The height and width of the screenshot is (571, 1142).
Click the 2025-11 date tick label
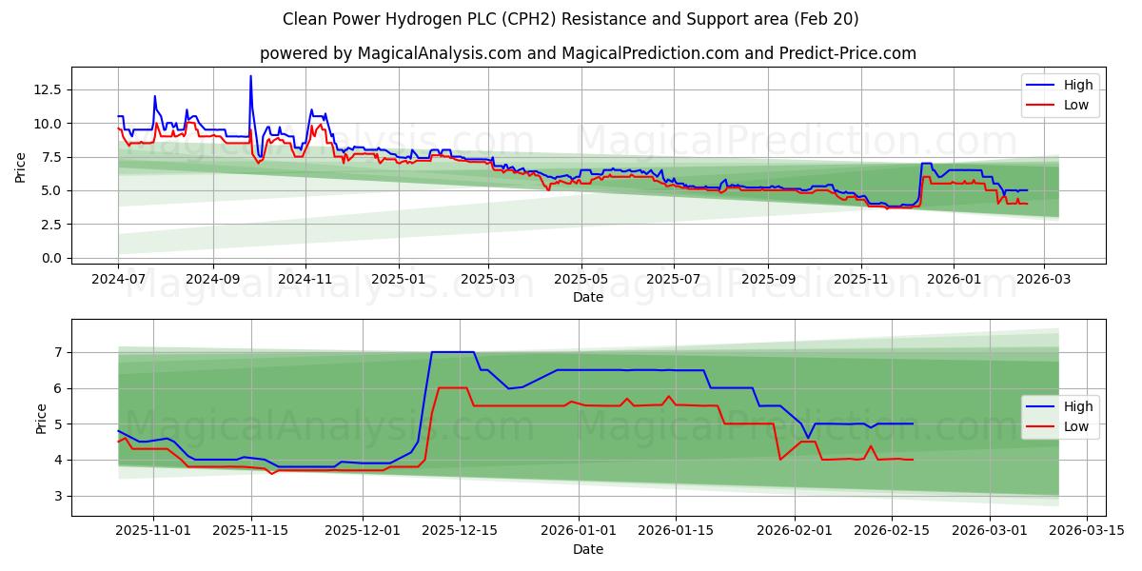861,281
